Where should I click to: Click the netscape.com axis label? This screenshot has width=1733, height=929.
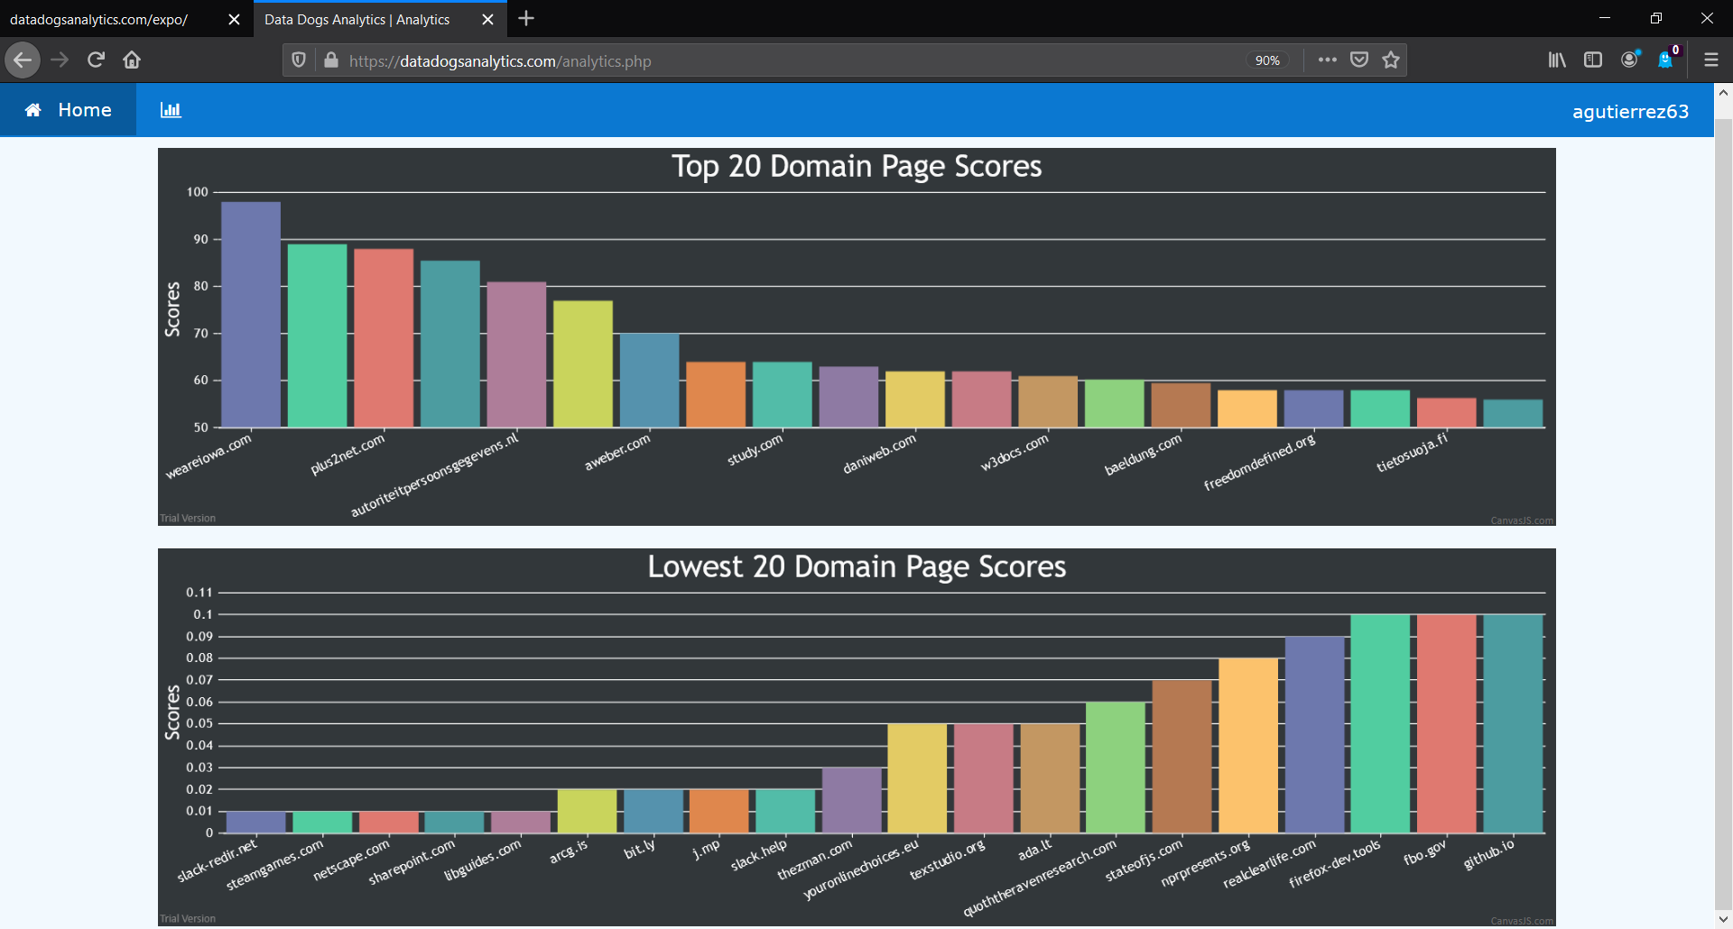pyautogui.click(x=352, y=860)
